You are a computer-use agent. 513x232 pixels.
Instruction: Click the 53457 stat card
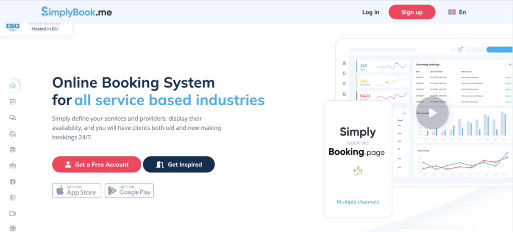[382, 96]
